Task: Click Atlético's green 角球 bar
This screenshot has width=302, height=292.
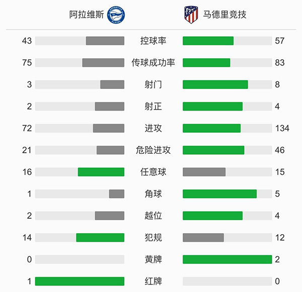Action: [x=219, y=194]
